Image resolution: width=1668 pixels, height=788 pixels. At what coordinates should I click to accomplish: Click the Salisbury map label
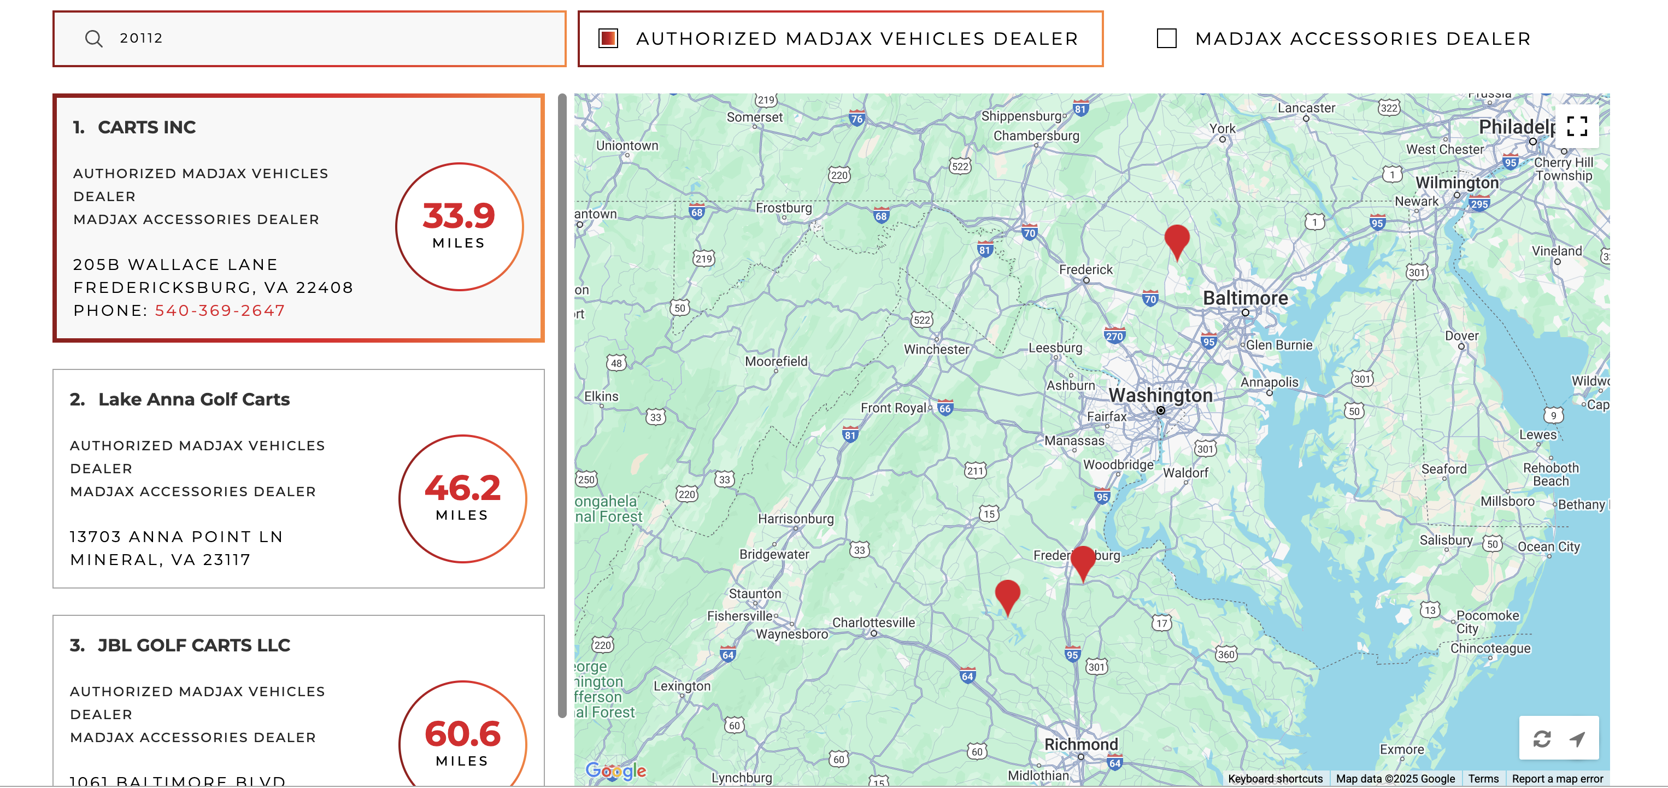click(x=1445, y=539)
